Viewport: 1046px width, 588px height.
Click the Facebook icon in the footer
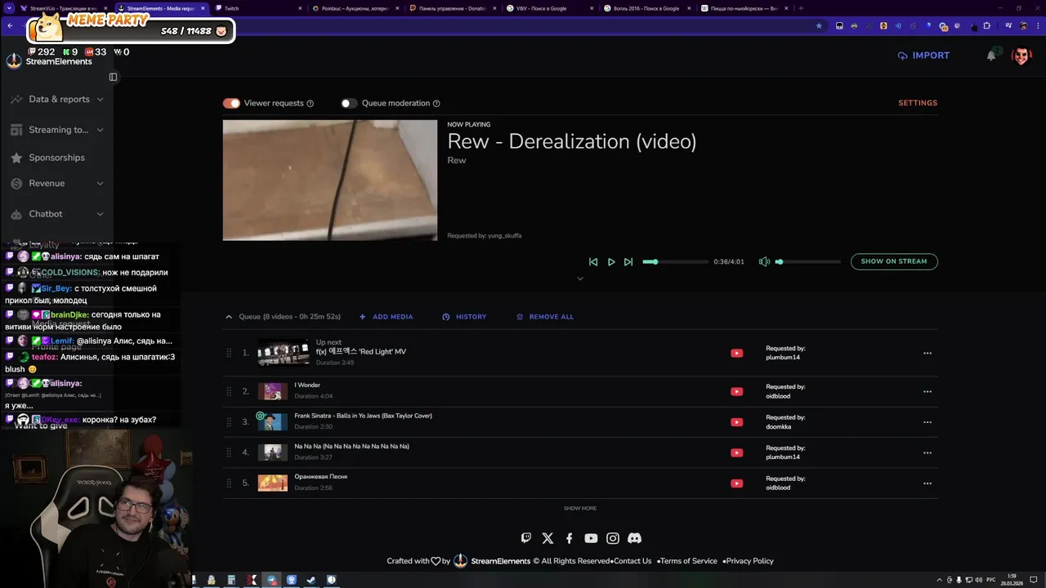click(x=570, y=538)
